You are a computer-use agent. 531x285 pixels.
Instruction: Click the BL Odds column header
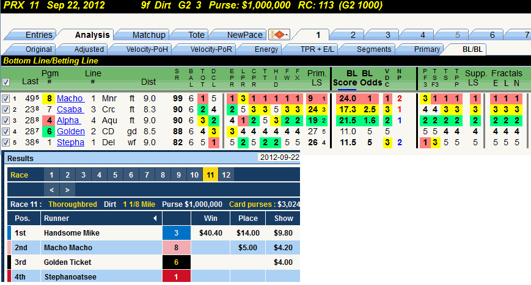tap(370, 78)
